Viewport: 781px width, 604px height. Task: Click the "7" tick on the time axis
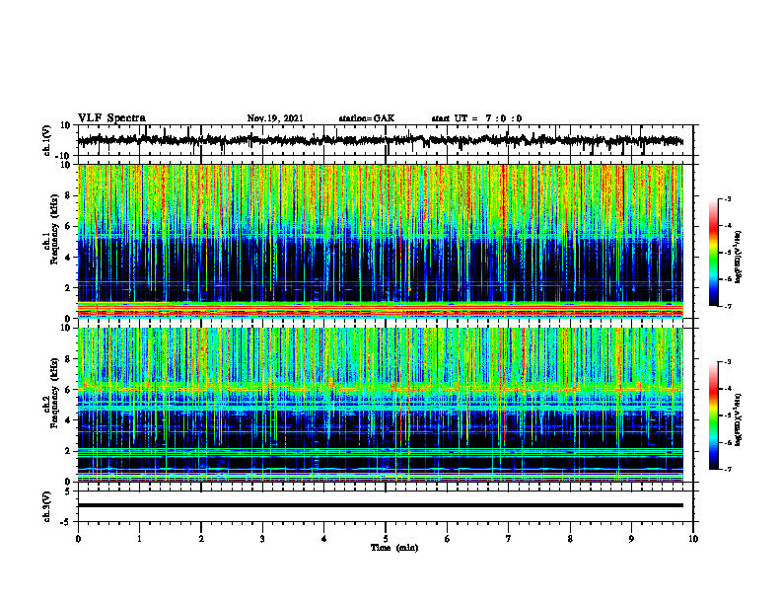tap(509, 539)
